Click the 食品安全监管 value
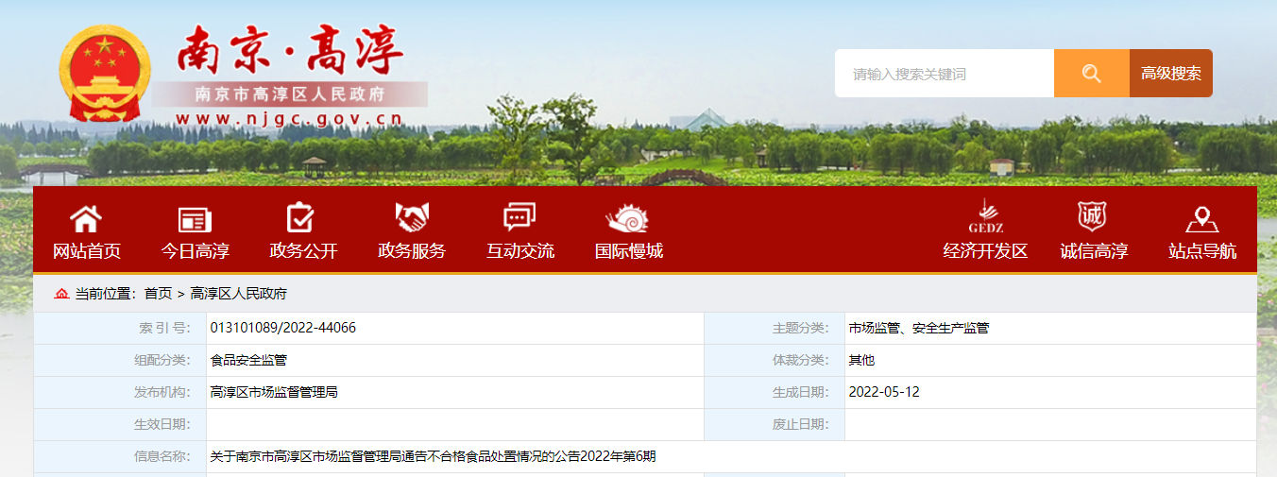Image resolution: width=1277 pixels, height=477 pixels. [x=248, y=360]
